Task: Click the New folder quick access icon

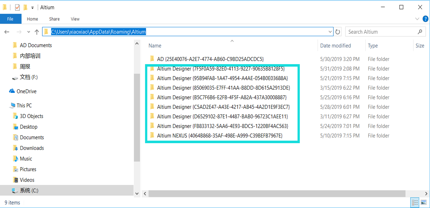Action: pos(25,8)
